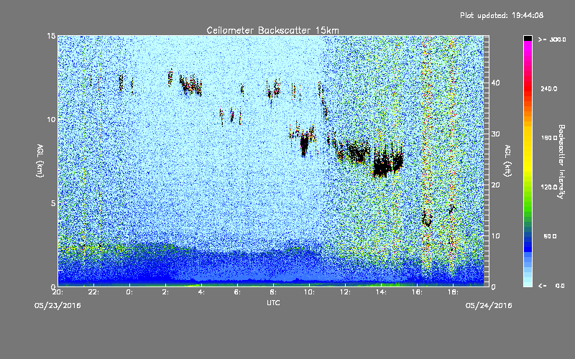575x359 pixels.
Task: Click the '18:' time tick label
Action: [x=454, y=292]
